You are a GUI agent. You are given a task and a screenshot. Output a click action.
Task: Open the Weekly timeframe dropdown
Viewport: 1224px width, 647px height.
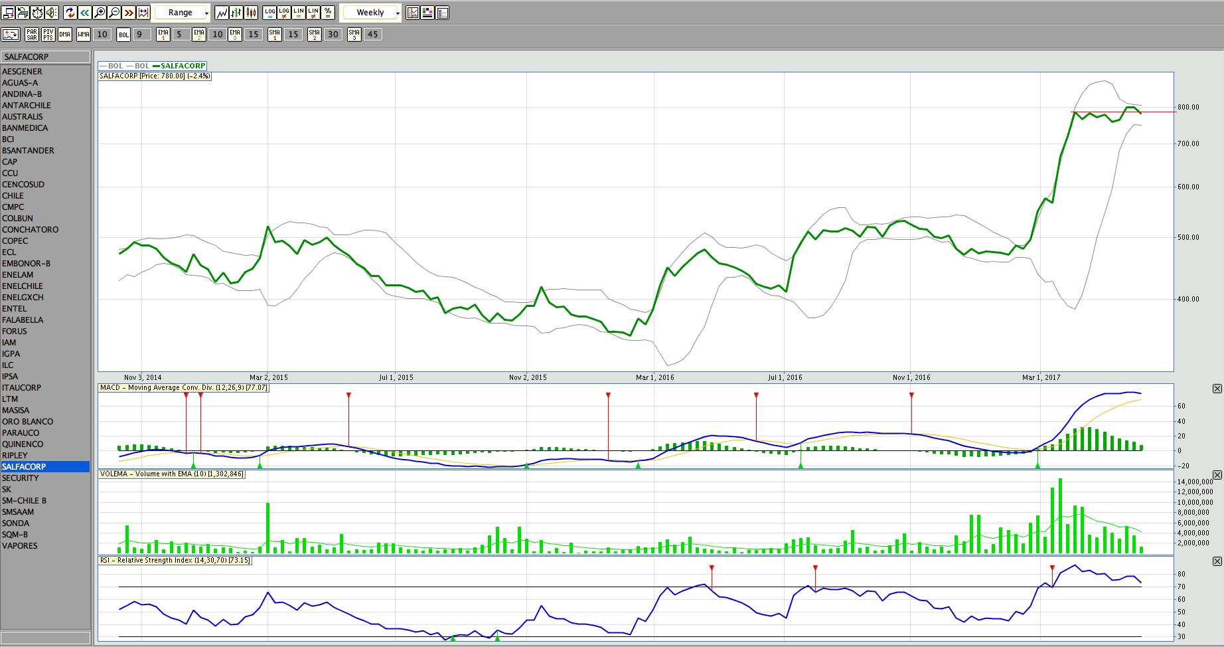(x=372, y=13)
